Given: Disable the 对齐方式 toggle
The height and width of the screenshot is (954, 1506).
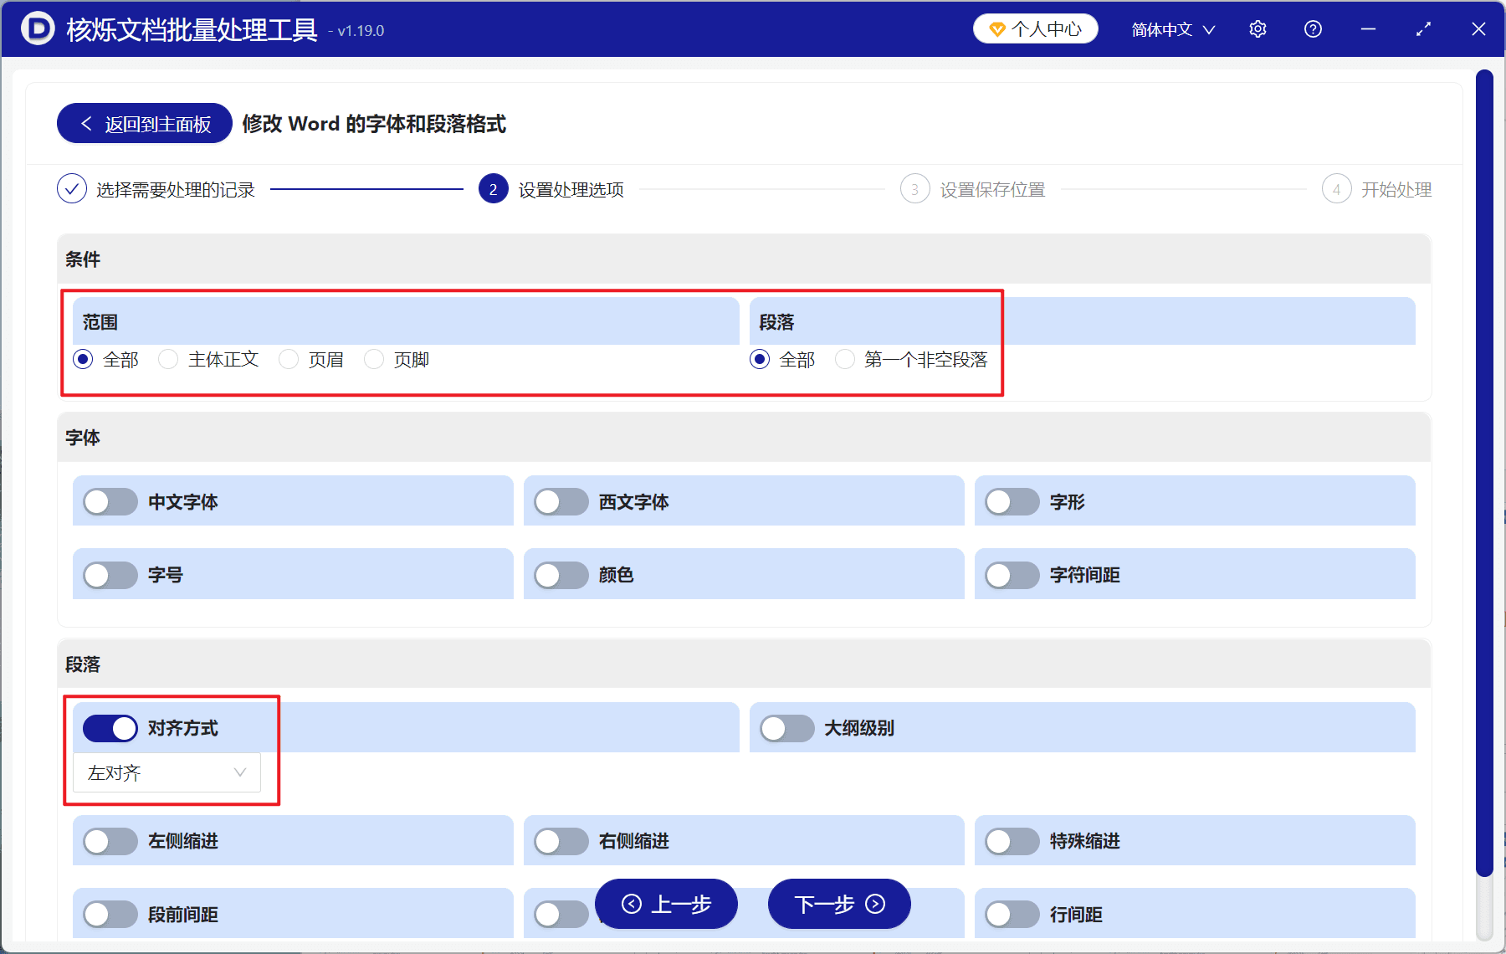Looking at the screenshot, I should (109, 728).
